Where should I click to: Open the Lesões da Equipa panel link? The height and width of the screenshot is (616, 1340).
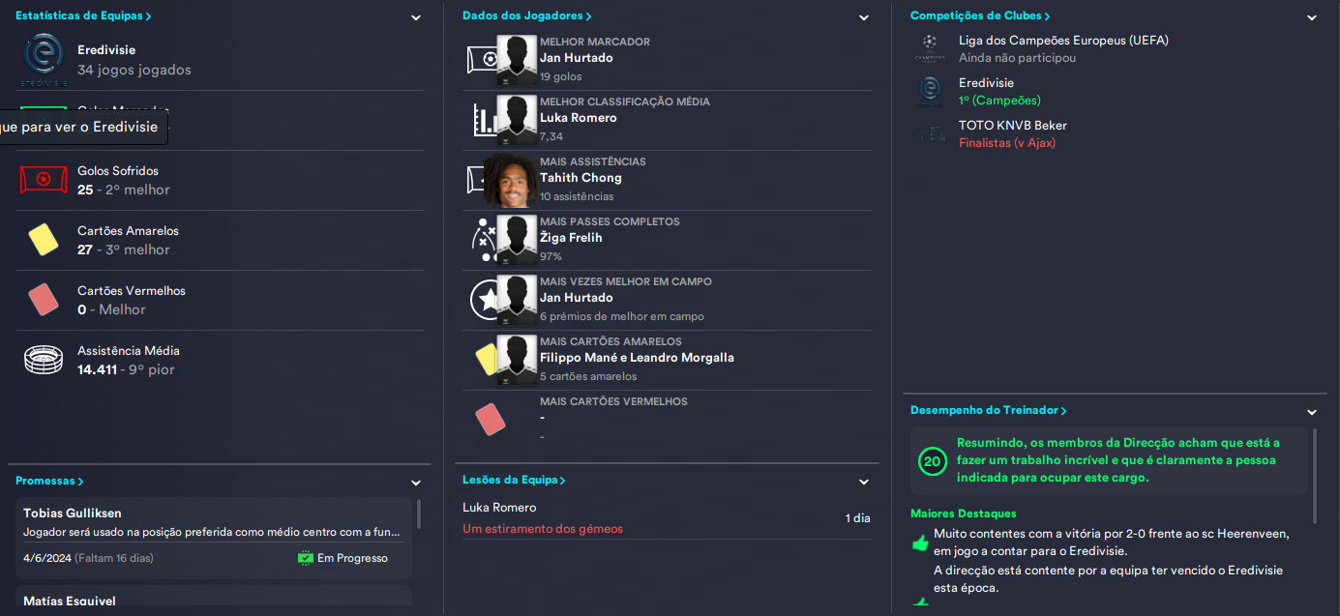click(x=514, y=480)
